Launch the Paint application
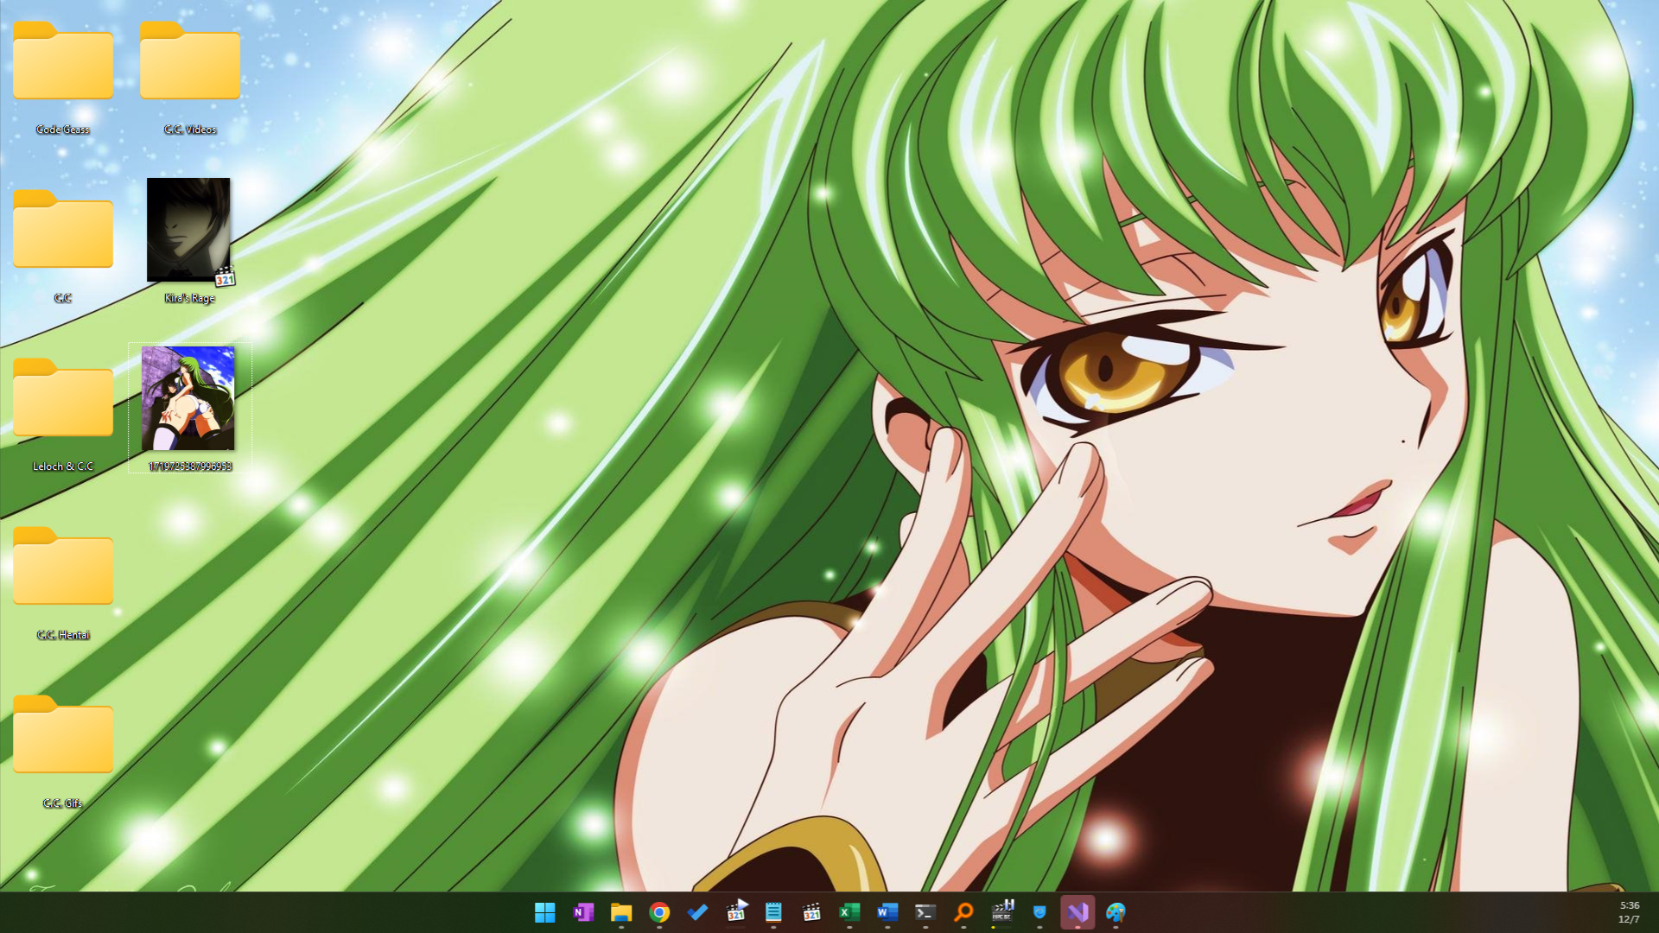The image size is (1659, 933). [x=1116, y=912]
